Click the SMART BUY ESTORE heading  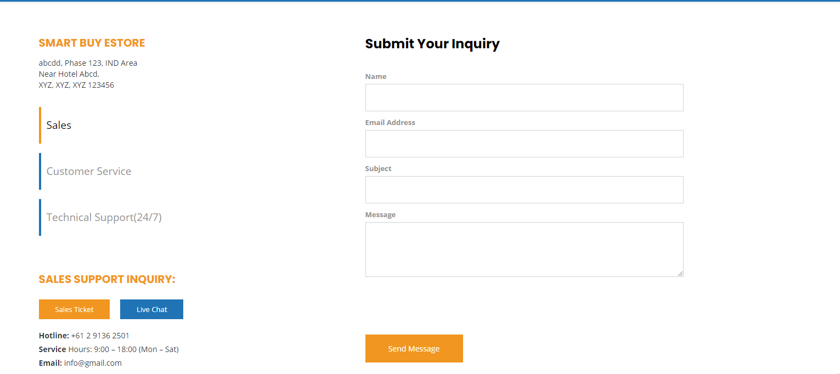(92, 43)
